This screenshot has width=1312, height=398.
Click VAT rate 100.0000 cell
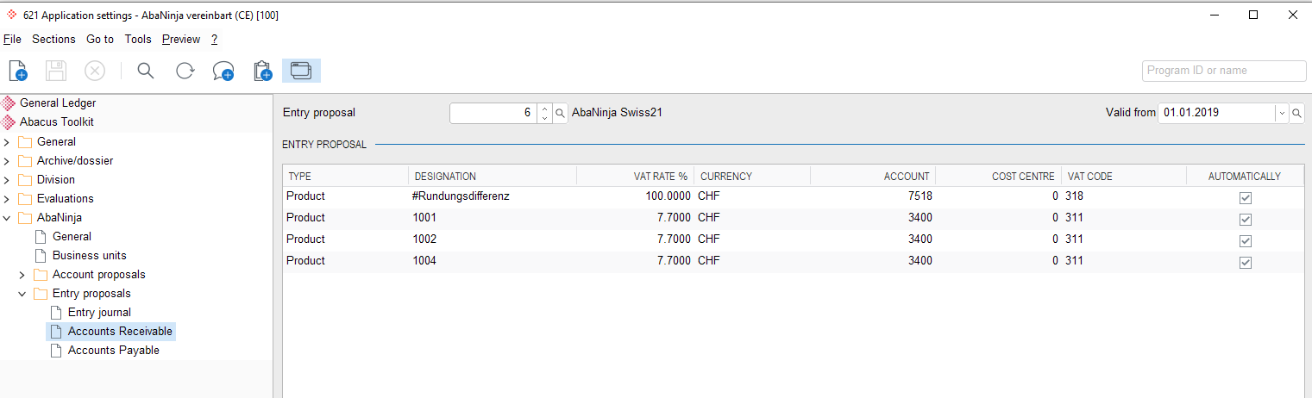pos(635,196)
